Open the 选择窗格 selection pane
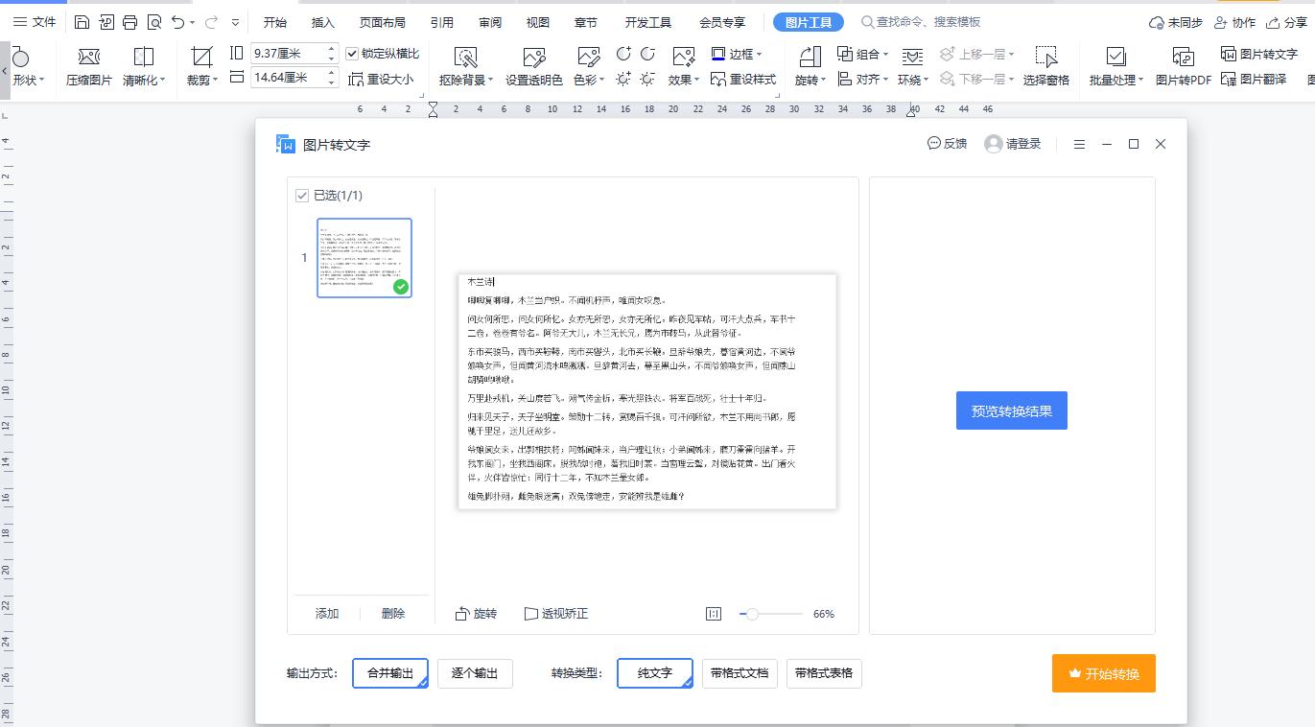Screen dimensions: 1315x727 pos(1045,65)
